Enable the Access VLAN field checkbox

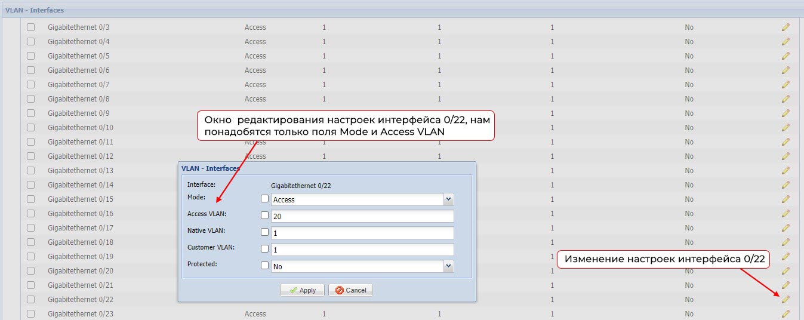tap(265, 216)
